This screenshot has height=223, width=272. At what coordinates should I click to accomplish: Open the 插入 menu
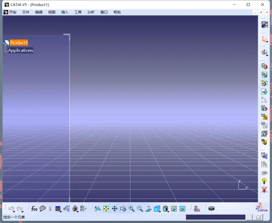(x=65, y=12)
